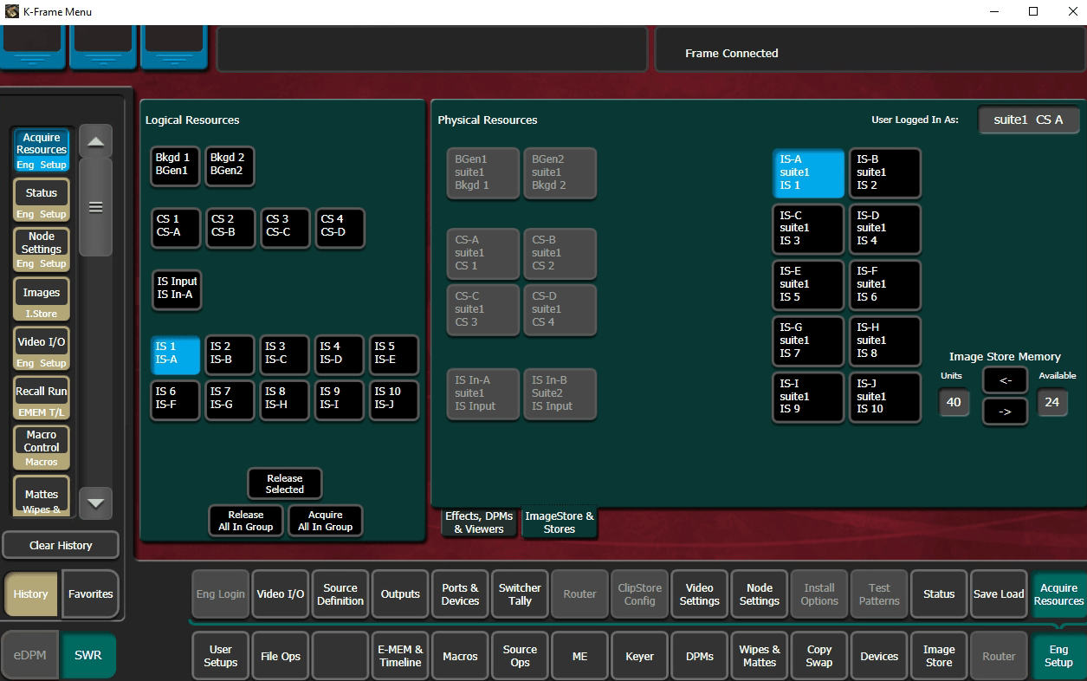This screenshot has width=1087, height=681.
Task: Open Recall Run EMEM T/L entry
Action: [x=42, y=398]
